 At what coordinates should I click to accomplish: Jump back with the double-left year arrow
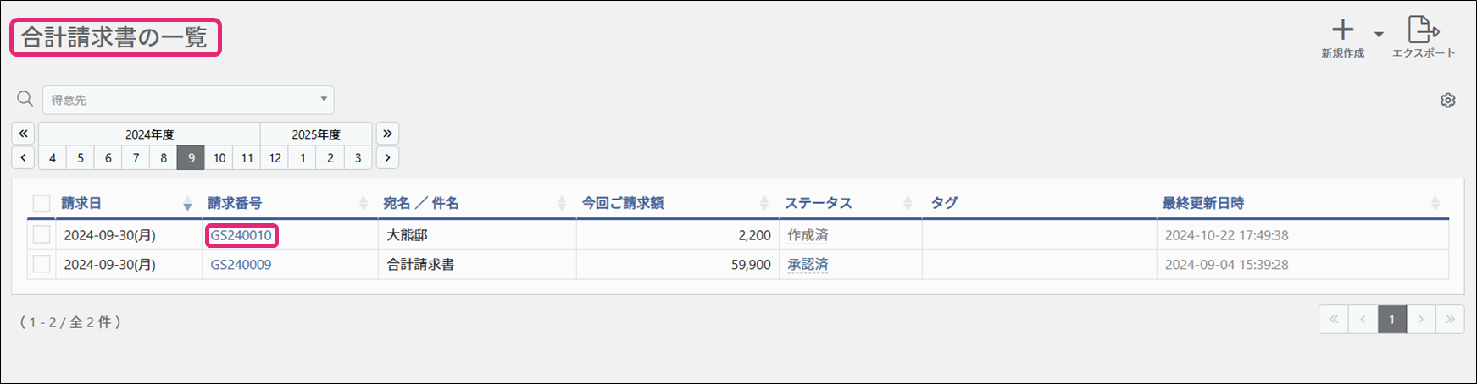(x=23, y=134)
